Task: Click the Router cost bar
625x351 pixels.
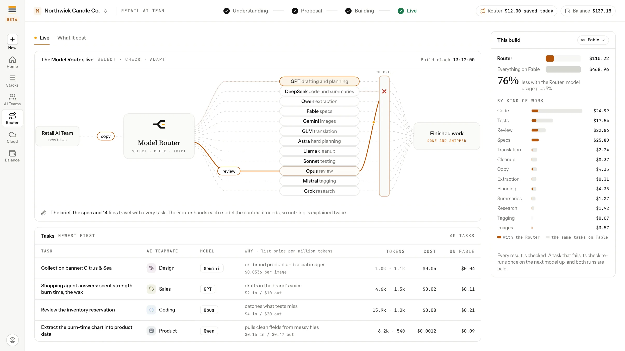Action: 563,58
